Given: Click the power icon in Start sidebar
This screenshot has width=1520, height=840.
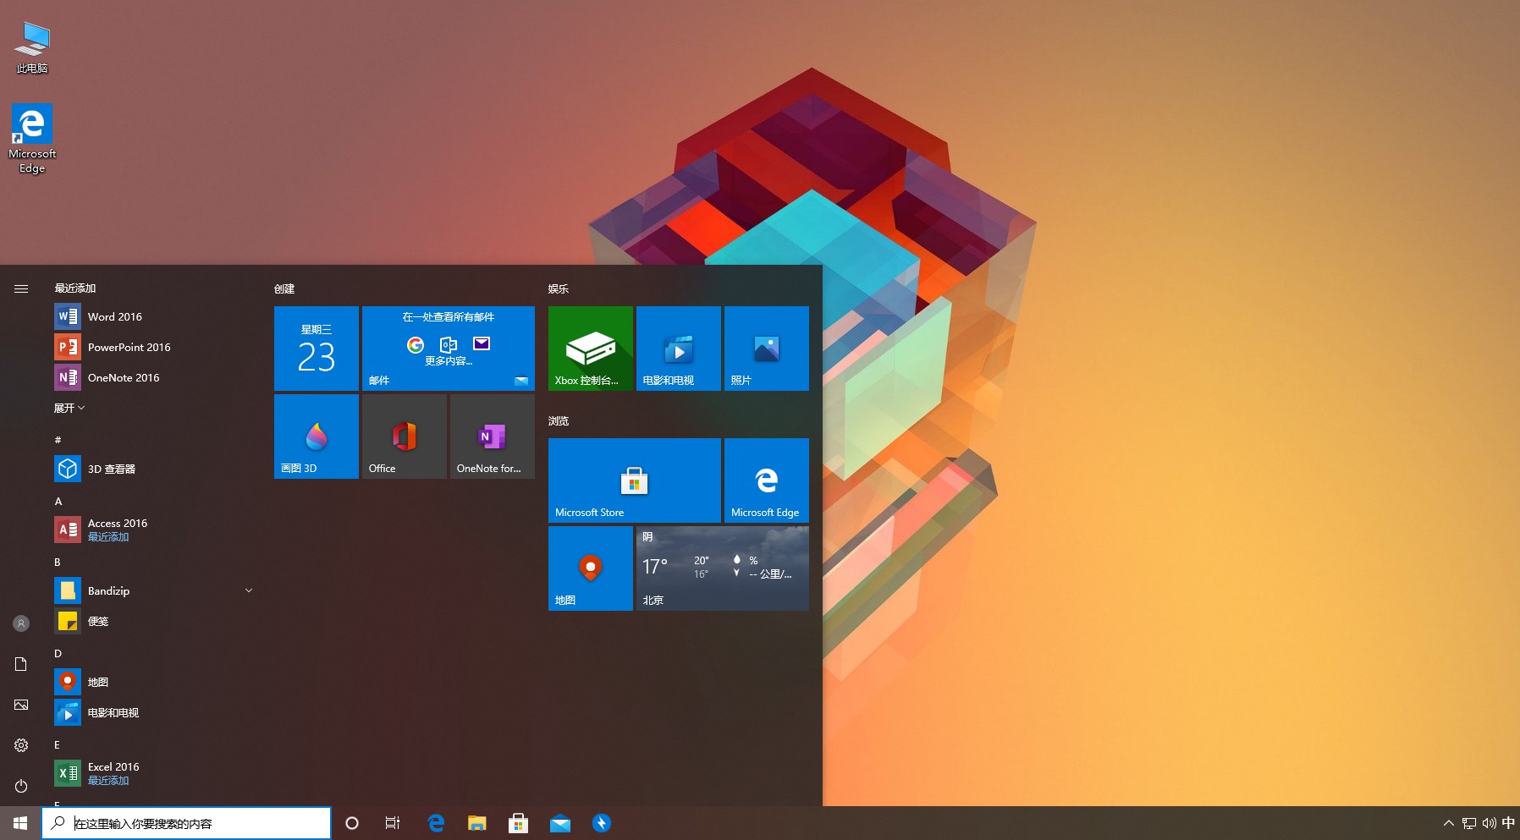Looking at the screenshot, I should [x=21, y=786].
